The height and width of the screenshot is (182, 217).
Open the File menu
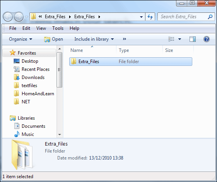[13, 28]
